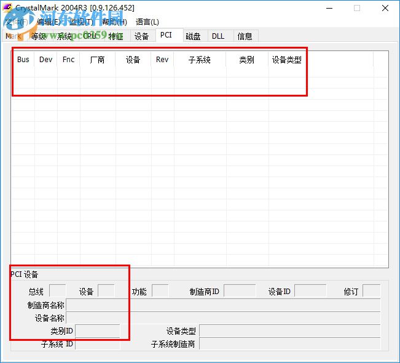
Task: Click the 修订 input field
Action: (x=371, y=290)
